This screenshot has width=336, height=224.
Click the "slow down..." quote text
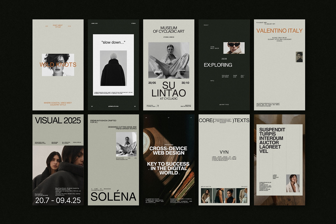pyautogui.click(x=113, y=42)
